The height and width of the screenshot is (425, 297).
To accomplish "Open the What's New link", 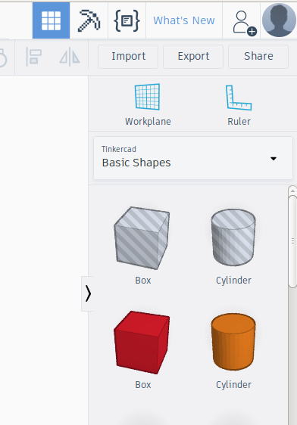I will [x=184, y=20].
